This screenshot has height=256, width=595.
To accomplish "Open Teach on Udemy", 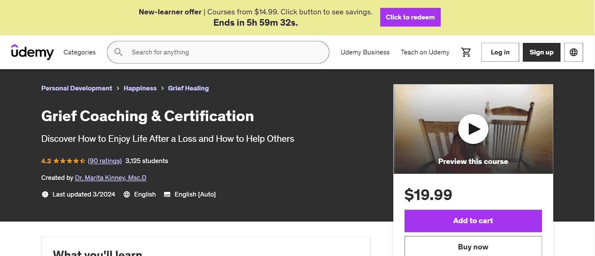I will (425, 52).
